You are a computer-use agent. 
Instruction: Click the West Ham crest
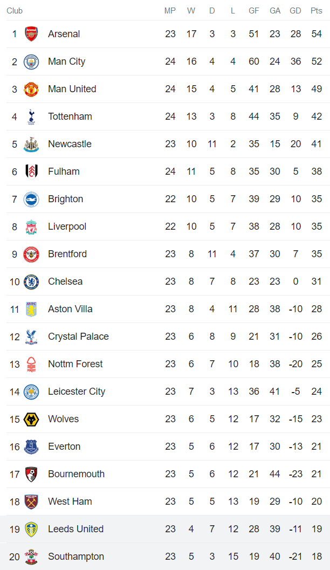click(31, 502)
